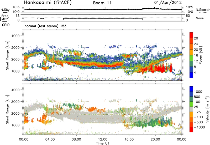Screen dimensions: 210x145
Task: Click the 'Freq. [MHz]' axis label
Action: 5,18
